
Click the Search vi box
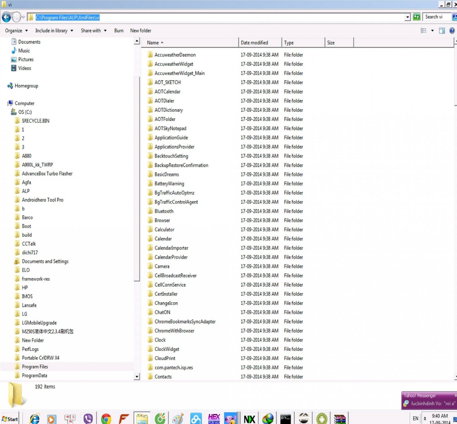pyautogui.click(x=437, y=17)
